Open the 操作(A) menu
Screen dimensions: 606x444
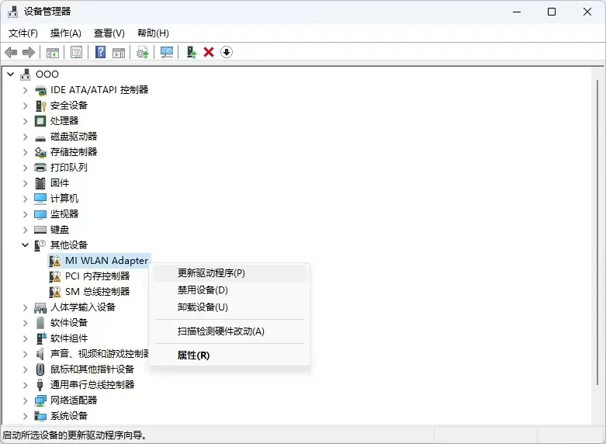click(x=66, y=33)
